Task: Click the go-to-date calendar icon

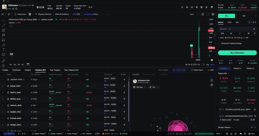Action: (28, 64)
